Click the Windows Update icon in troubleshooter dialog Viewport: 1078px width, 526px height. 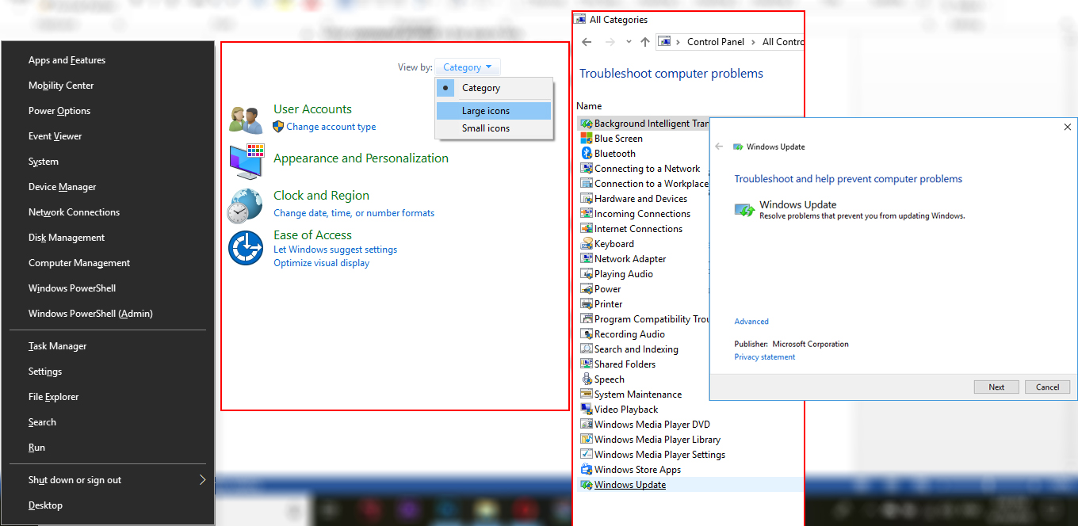pos(745,210)
